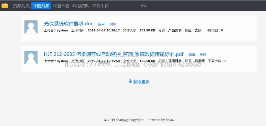
Task: Click the category value 环境科学
Action: 175,61
